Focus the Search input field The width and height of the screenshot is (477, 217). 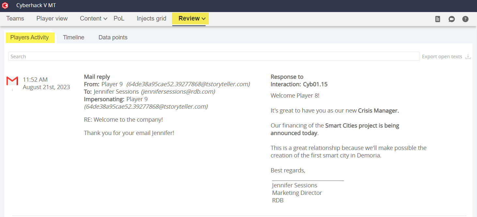tap(214, 56)
